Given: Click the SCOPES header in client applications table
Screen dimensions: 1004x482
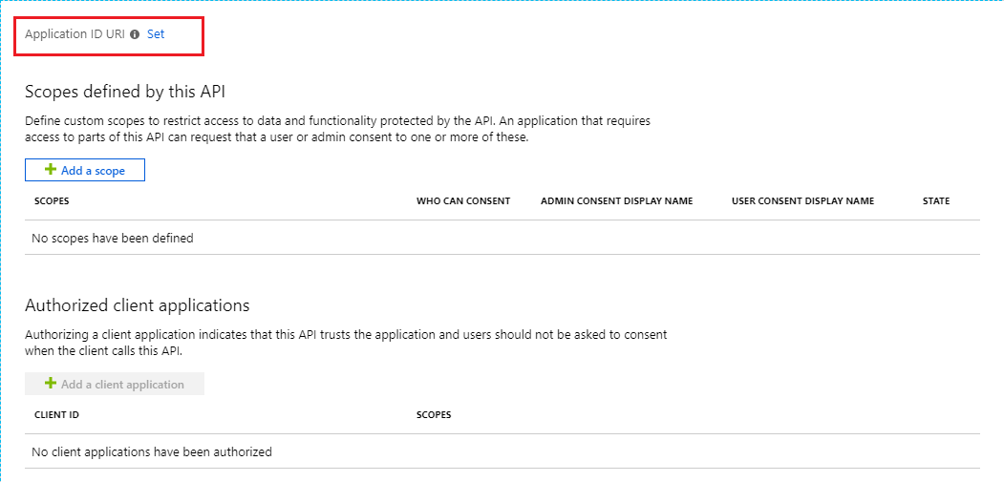Looking at the screenshot, I should (x=434, y=415).
